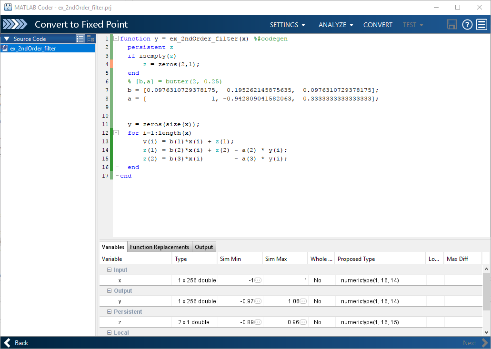The height and width of the screenshot is (349, 491).
Task: Open the help question mark icon
Action: 467,24
